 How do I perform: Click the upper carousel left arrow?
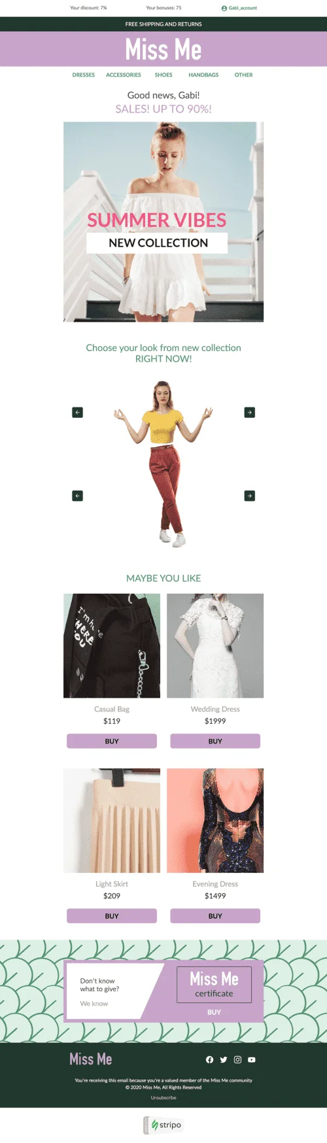click(x=77, y=413)
